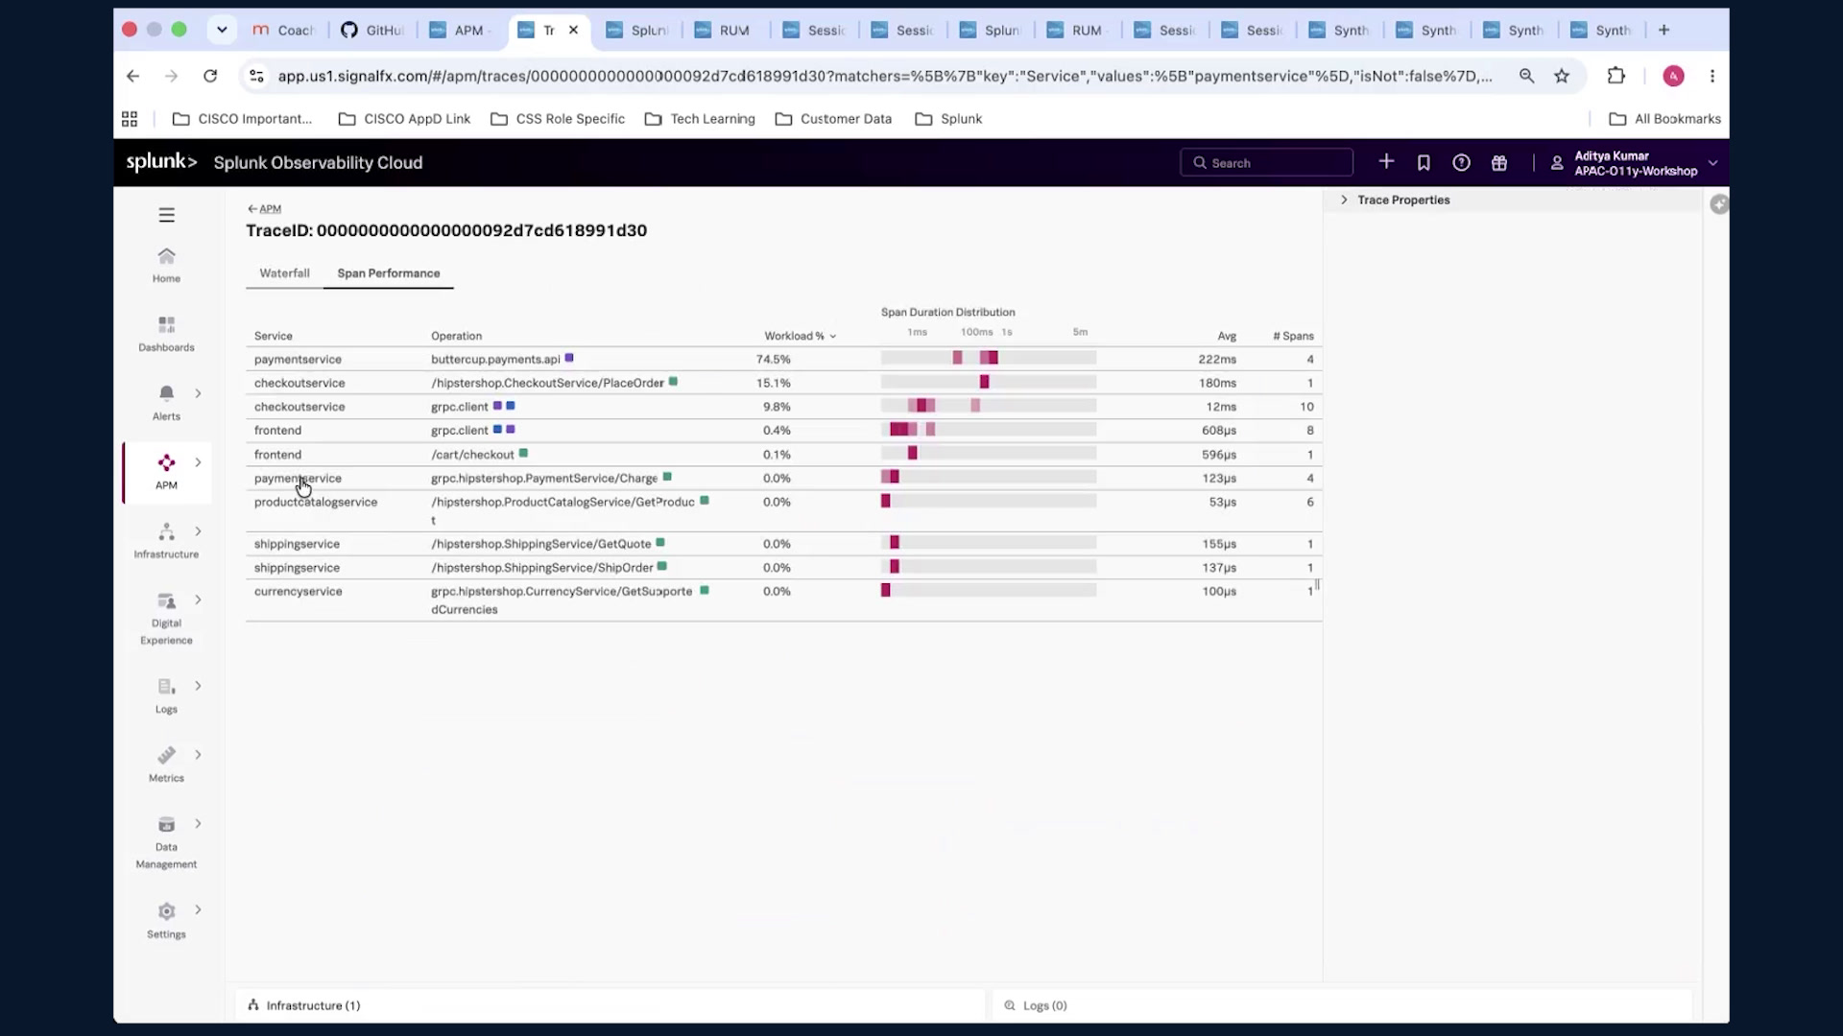This screenshot has height=1036, width=1843.
Task: Switch to the Waterfall tab
Action: (284, 273)
